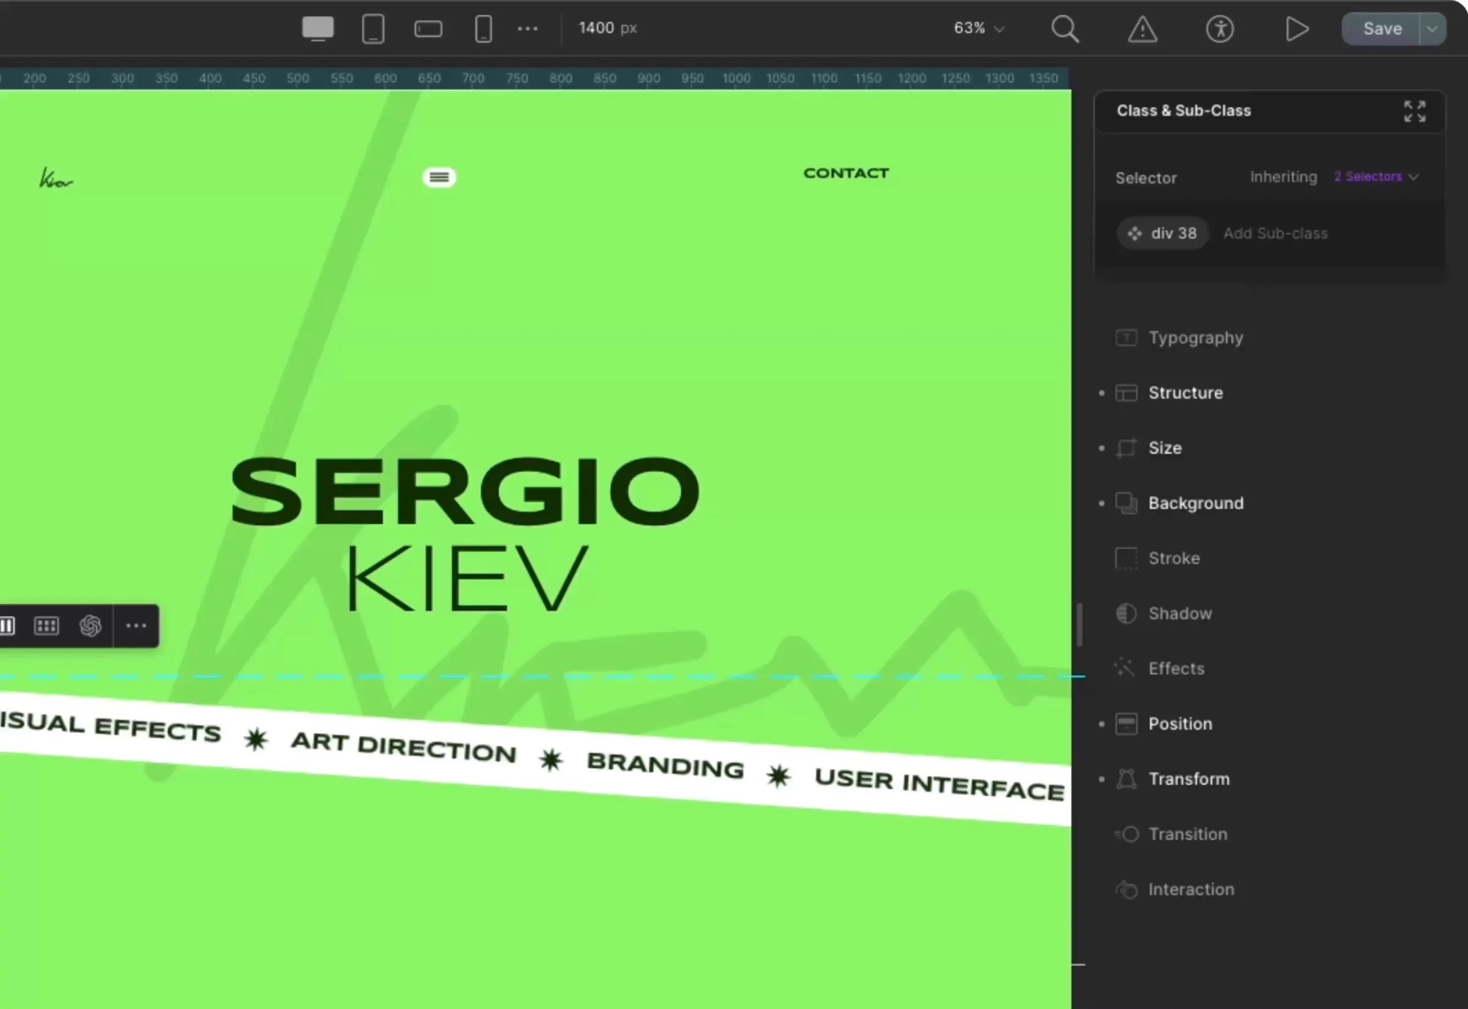Screen dimensions: 1468x1009
Task: Click the Kiev signature logo on canvas
Action: pyautogui.click(x=56, y=179)
